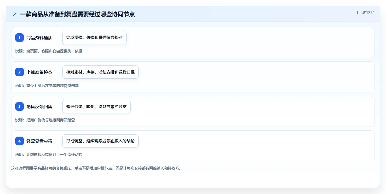Viewport: 386px width, 194px height.
Task: Click the arrow icon beside the flowchart title
Action: 15,14
